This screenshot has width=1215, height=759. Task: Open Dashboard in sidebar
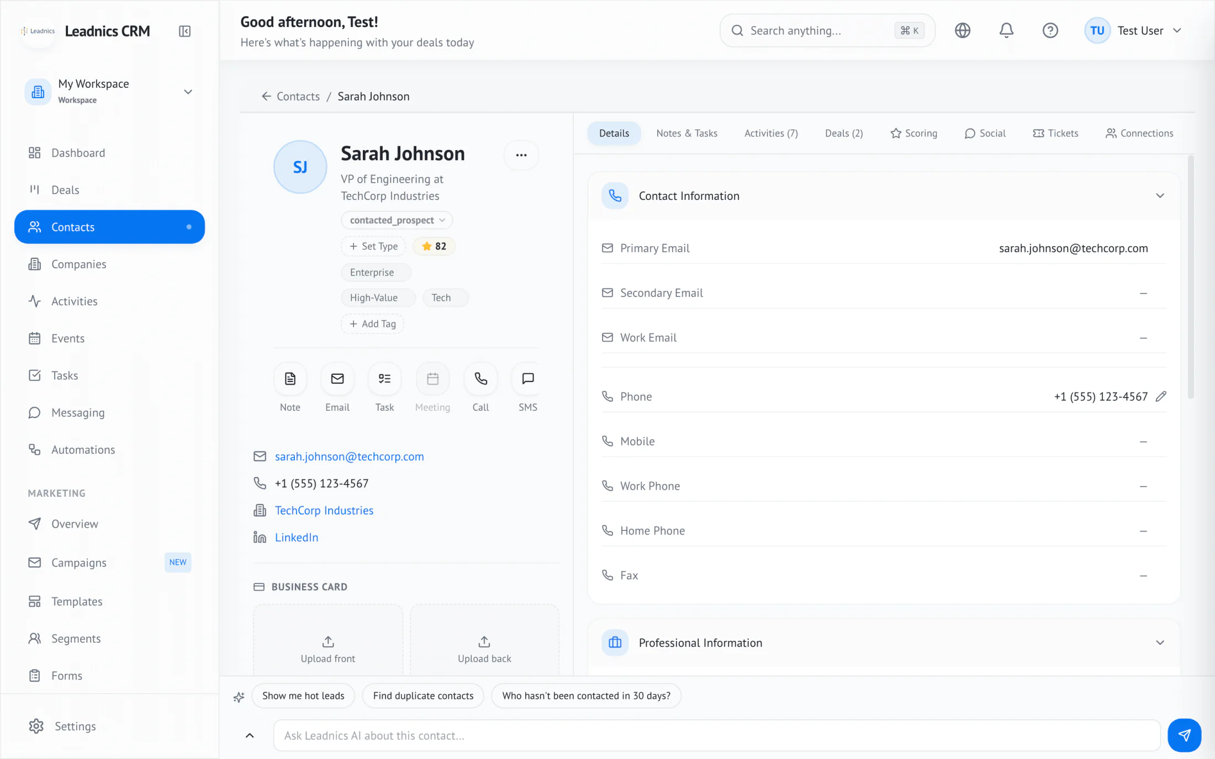tap(109, 153)
